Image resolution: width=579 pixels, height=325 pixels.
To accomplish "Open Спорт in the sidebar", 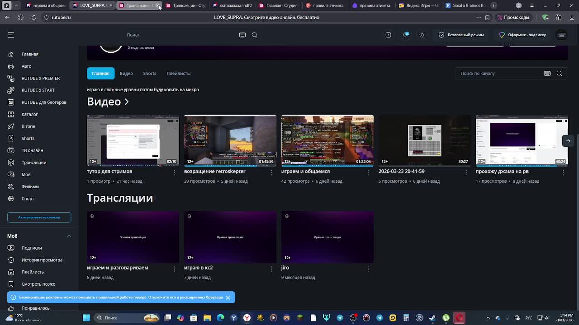I will pyautogui.click(x=28, y=199).
